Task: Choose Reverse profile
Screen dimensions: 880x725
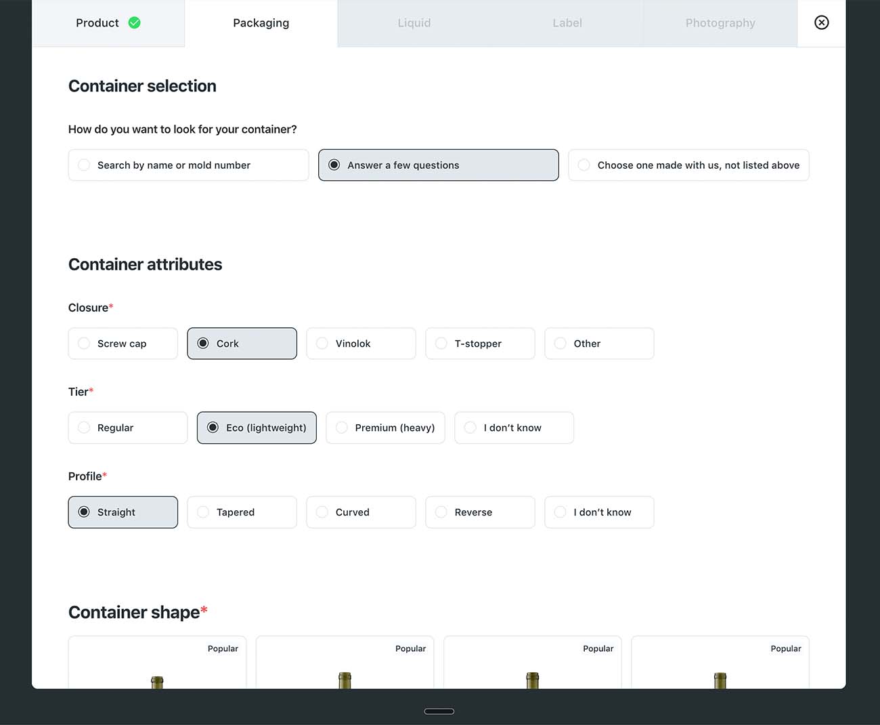Action: click(480, 512)
